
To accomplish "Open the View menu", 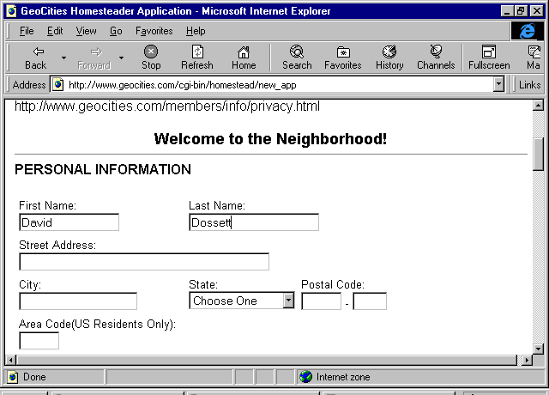I will pyautogui.click(x=86, y=31).
